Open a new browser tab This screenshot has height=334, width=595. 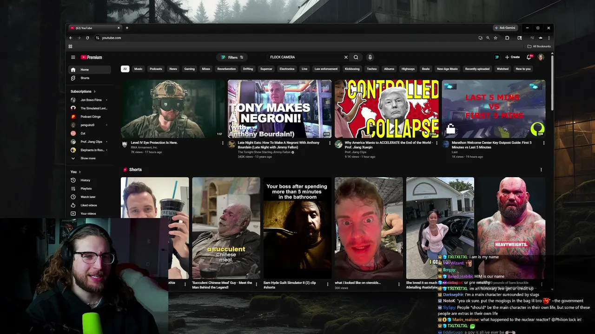point(127,28)
